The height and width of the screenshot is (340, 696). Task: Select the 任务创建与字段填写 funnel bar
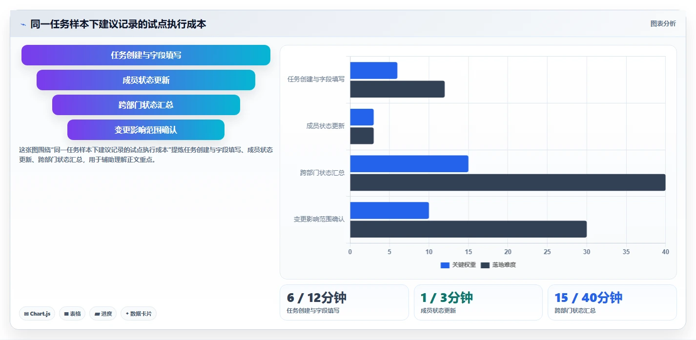click(x=146, y=55)
